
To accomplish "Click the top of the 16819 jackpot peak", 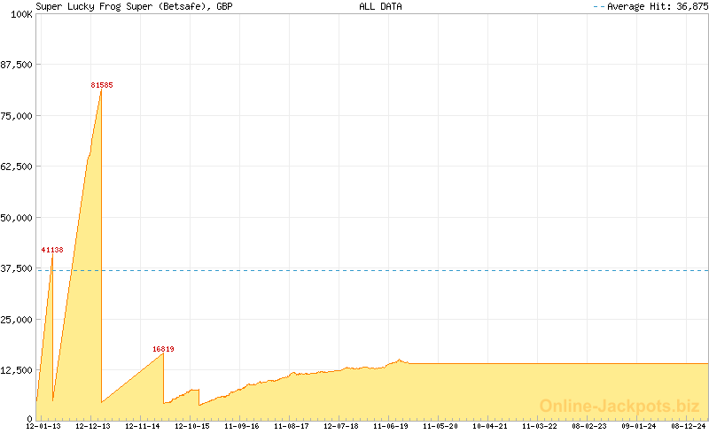I will click(x=163, y=353).
